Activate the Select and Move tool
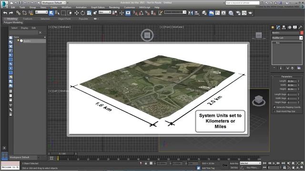Image resolution: width=305 pixels, height=171 pixels. click(77, 13)
